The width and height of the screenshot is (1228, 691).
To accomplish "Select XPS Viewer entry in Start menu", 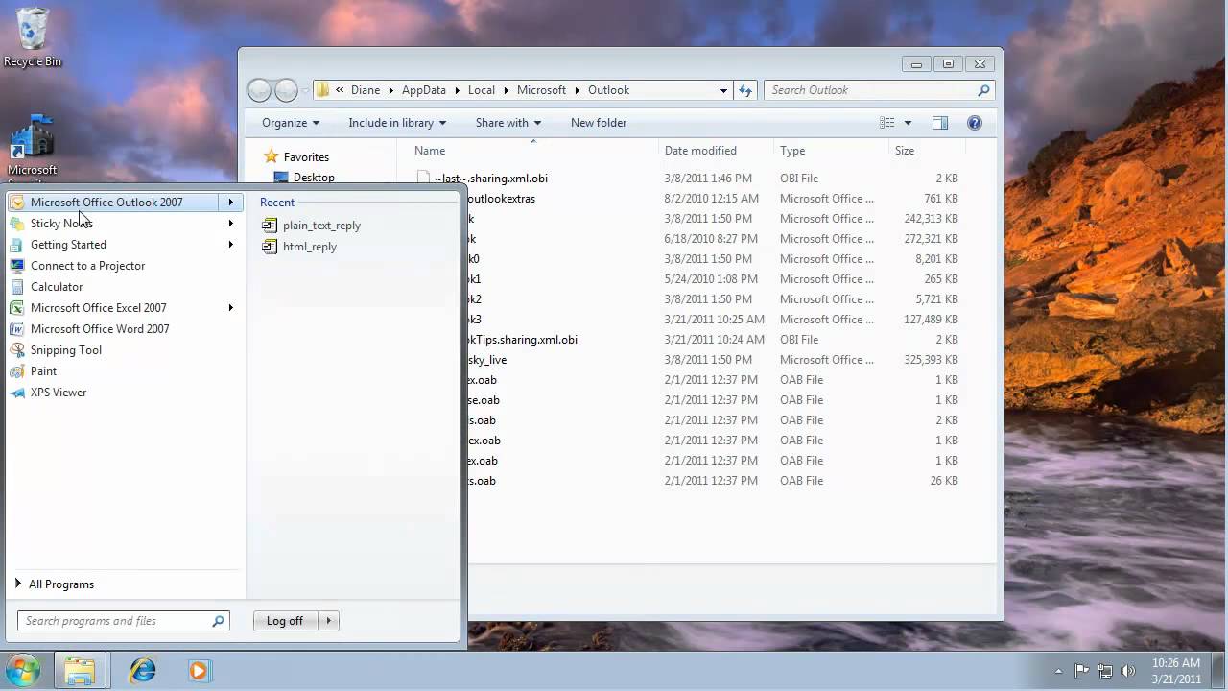I will [x=123, y=393].
